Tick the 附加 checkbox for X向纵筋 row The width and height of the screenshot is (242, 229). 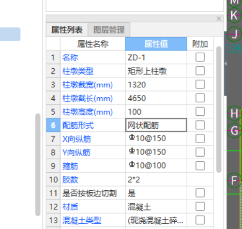tap(200, 139)
